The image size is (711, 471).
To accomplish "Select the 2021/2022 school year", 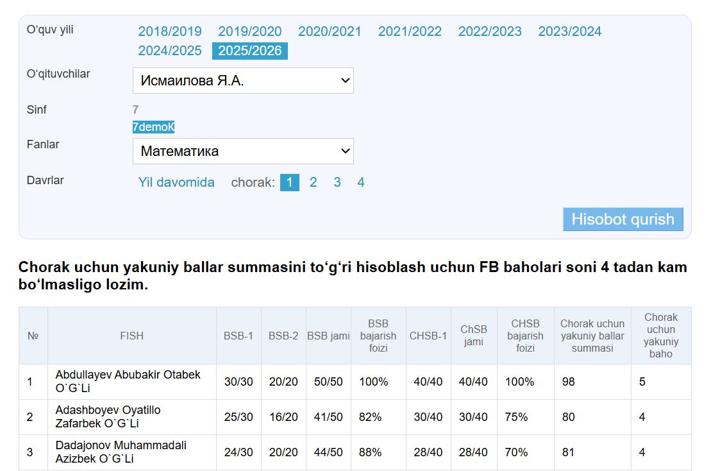I will [410, 31].
